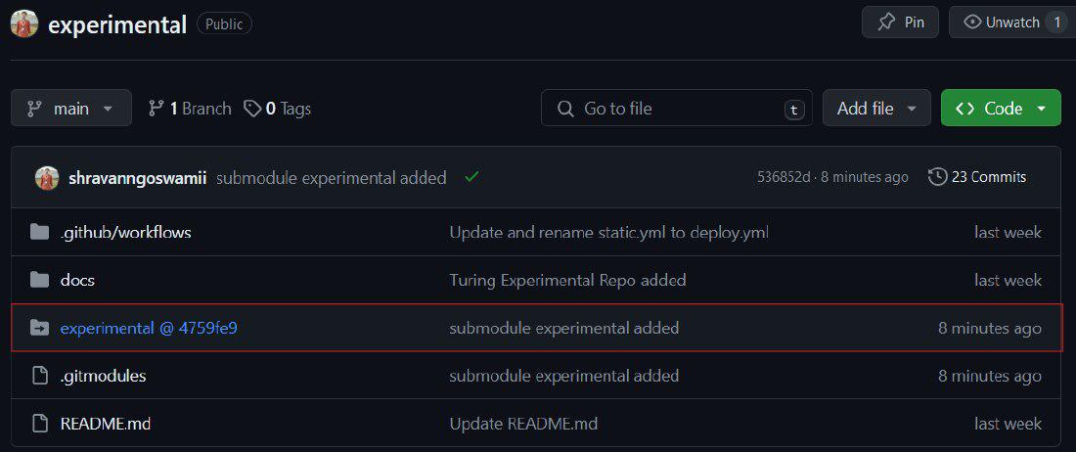Click the commit author avatar
Screen dimensions: 1076x452
pyautogui.click(x=47, y=178)
